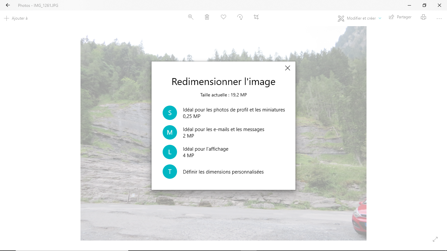The height and width of the screenshot is (251, 447).
Task: Select the crop tool icon
Action: tap(256, 17)
